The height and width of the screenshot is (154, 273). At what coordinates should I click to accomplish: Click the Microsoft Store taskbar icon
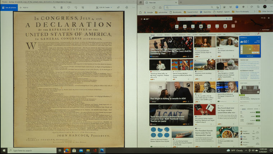point(74,150)
